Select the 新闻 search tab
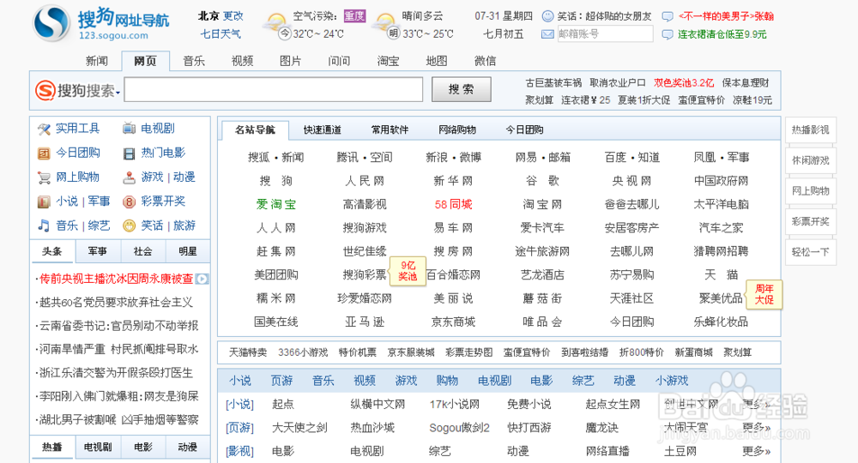The width and height of the screenshot is (858, 463). click(x=97, y=61)
